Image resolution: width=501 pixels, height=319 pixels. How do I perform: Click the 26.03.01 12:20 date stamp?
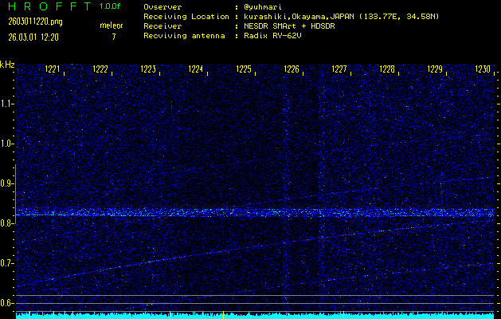point(33,37)
